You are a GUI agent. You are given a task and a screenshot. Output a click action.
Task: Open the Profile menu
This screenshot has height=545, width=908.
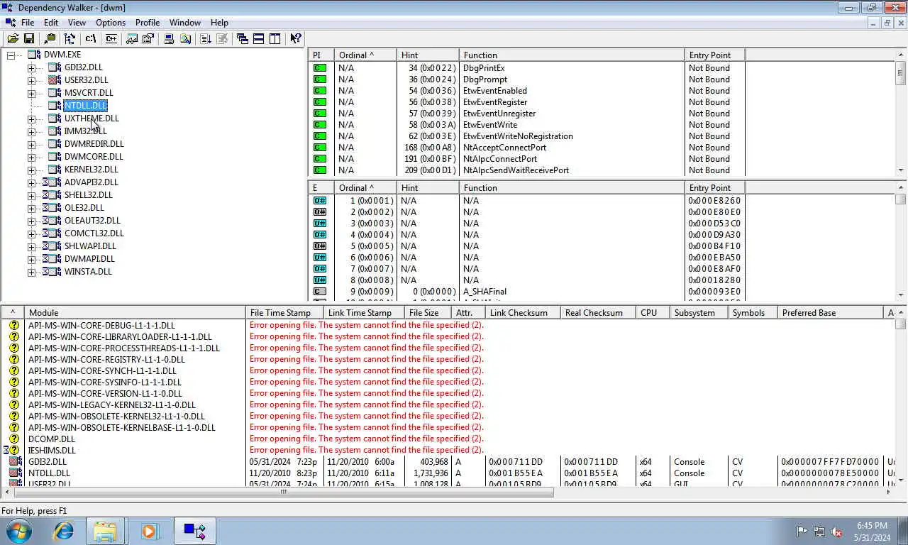pos(148,23)
